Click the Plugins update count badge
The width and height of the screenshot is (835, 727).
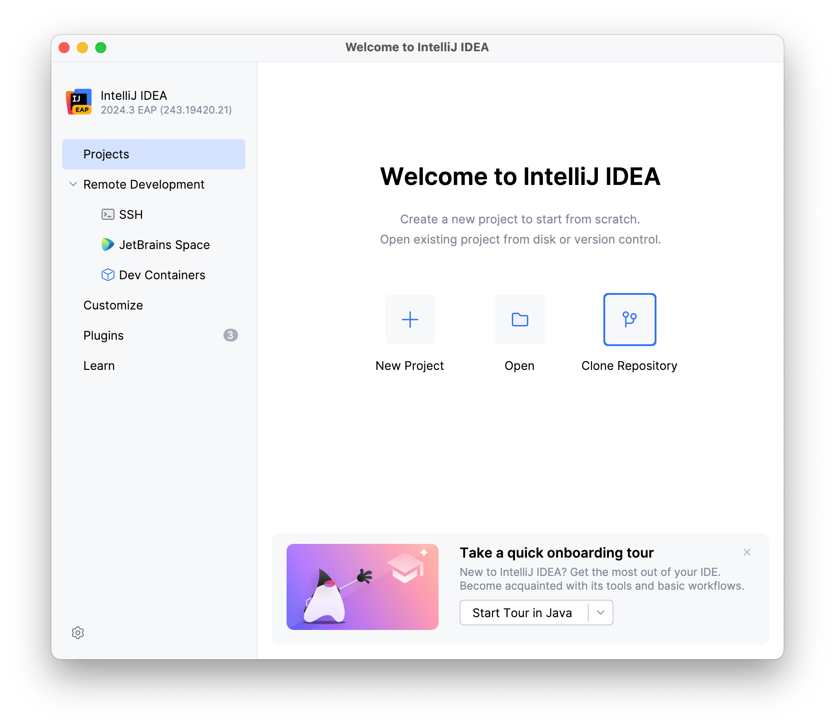tap(230, 335)
